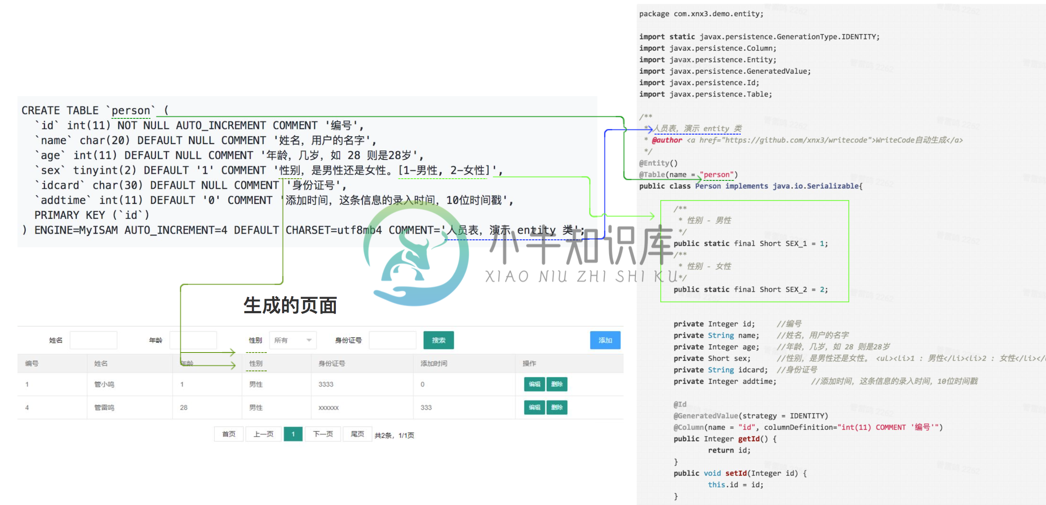Screen dimensions: 1046x505
Task: Click the 生成的页面 heading
Action: [290, 305]
